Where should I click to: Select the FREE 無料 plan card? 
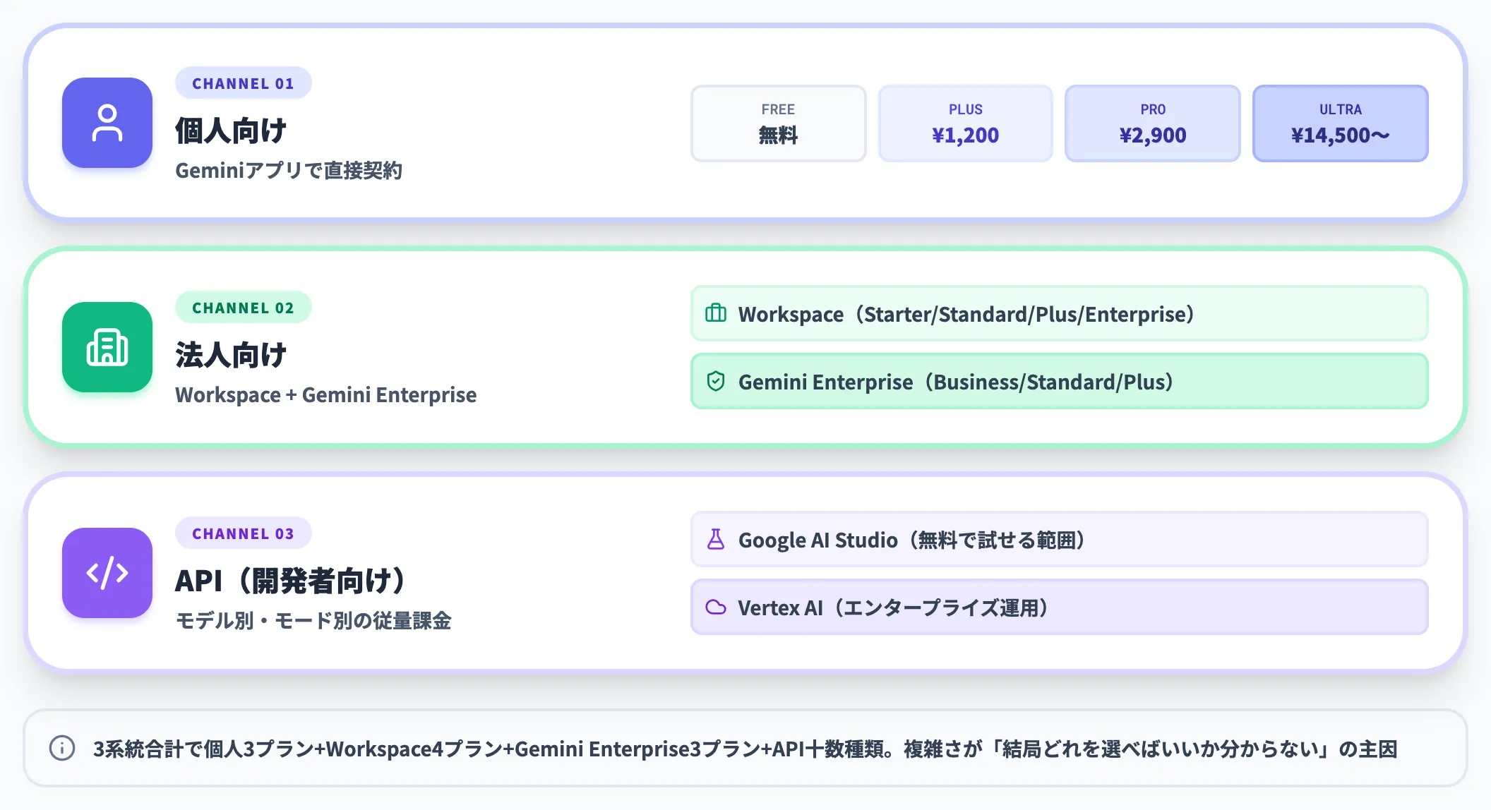click(x=778, y=123)
